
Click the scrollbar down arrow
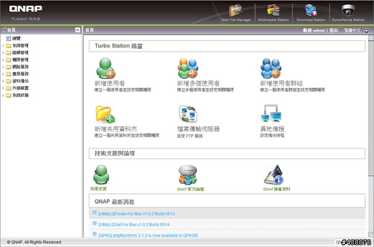click(x=370, y=234)
